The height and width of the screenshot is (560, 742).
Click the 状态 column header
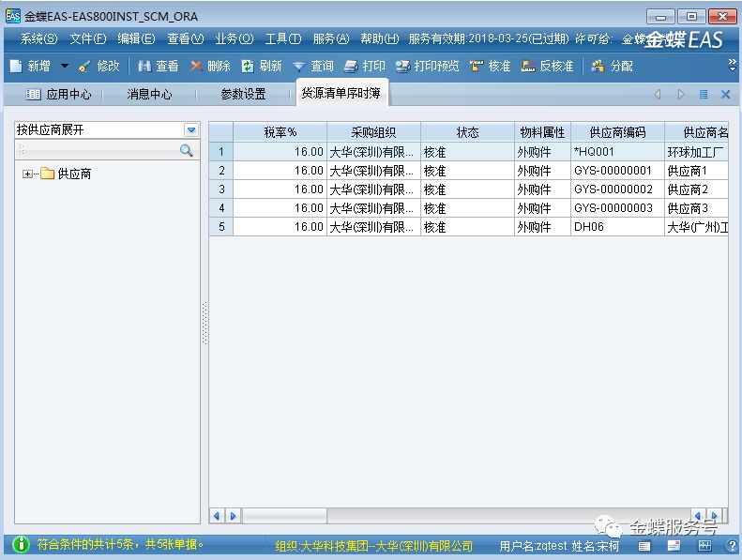(467, 132)
